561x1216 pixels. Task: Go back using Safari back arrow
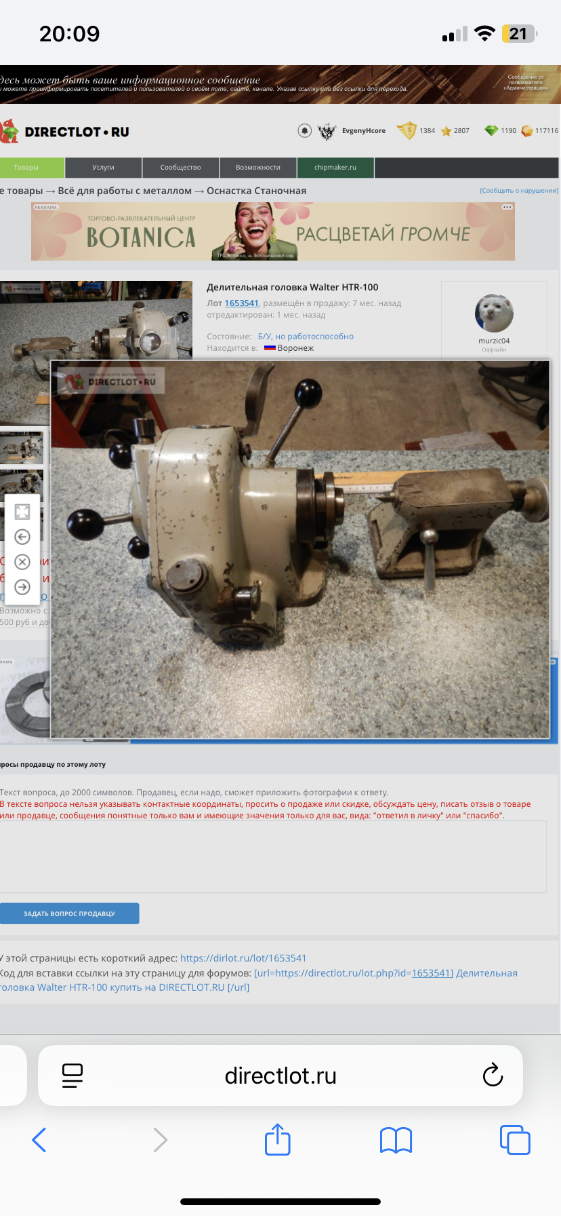(39, 1140)
